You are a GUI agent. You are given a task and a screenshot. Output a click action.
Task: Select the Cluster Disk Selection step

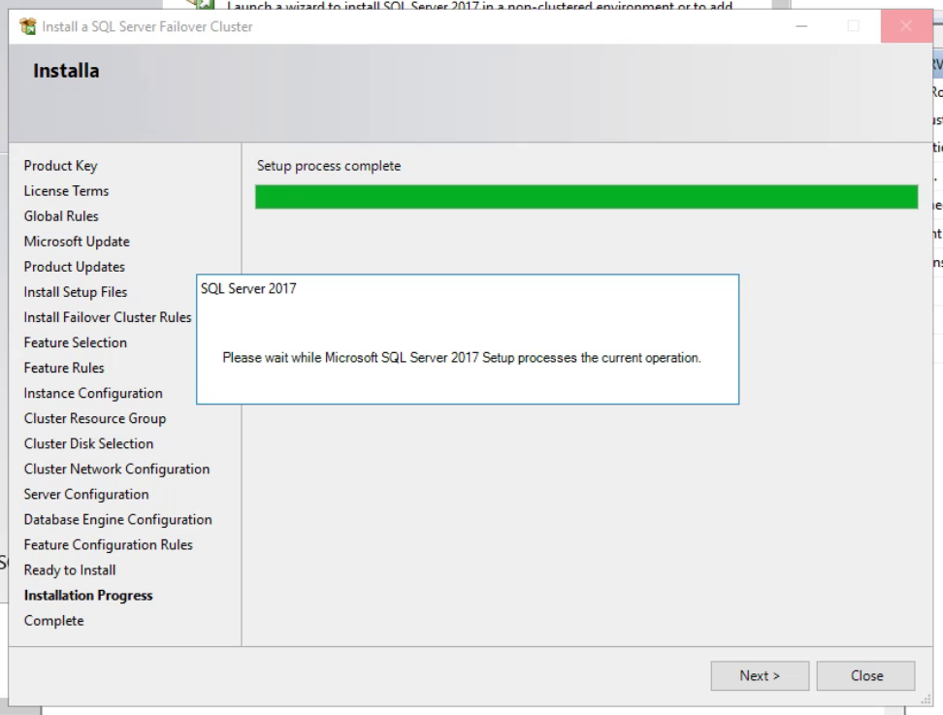(x=89, y=443)
